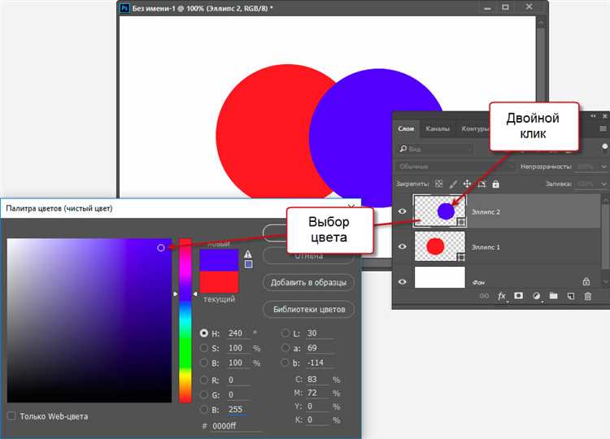Switch to the Контуры tab

point(475,128)
